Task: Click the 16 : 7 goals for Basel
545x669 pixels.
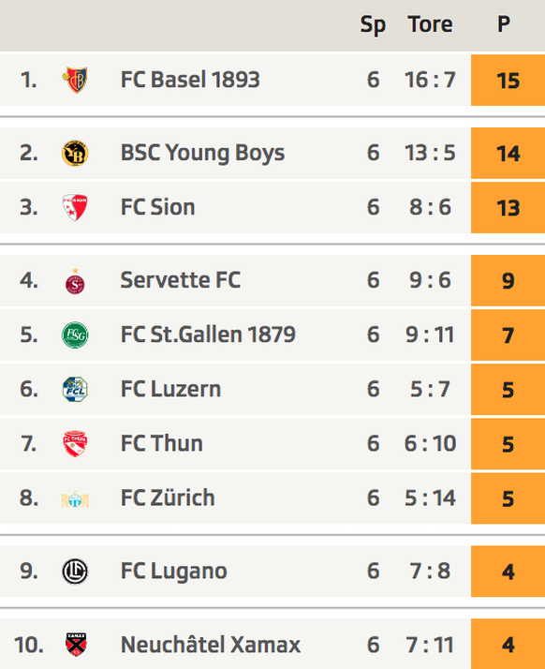Action: click(430, 80)
